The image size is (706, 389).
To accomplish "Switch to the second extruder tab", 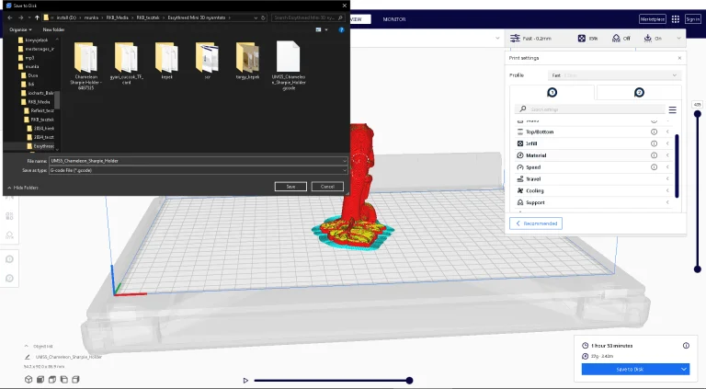I will tap(639, 92).
